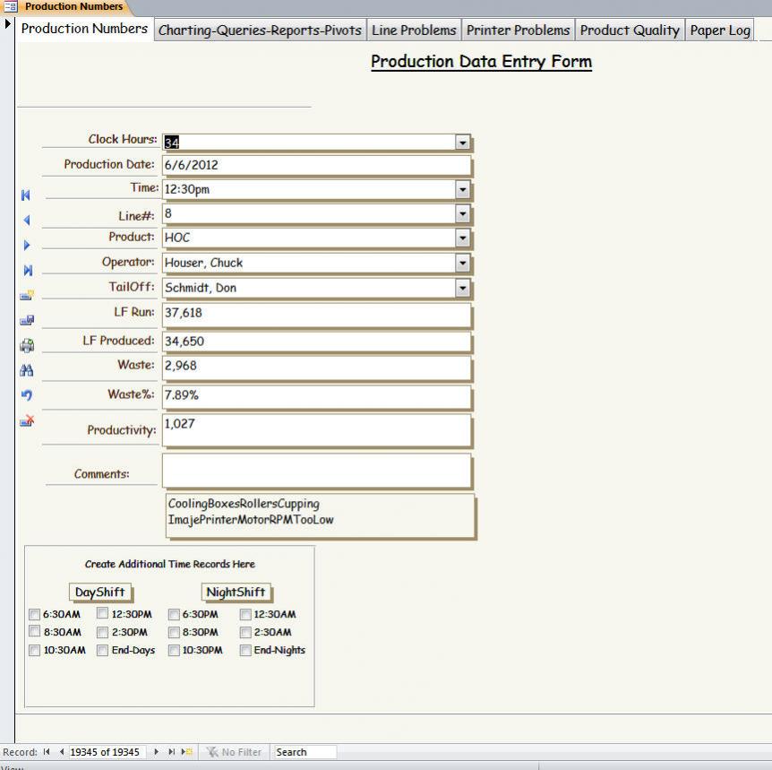The width and height of the screenshot is (772, 770).
Task: Check the 8:30PM checkbox
Action: [174, 632]
